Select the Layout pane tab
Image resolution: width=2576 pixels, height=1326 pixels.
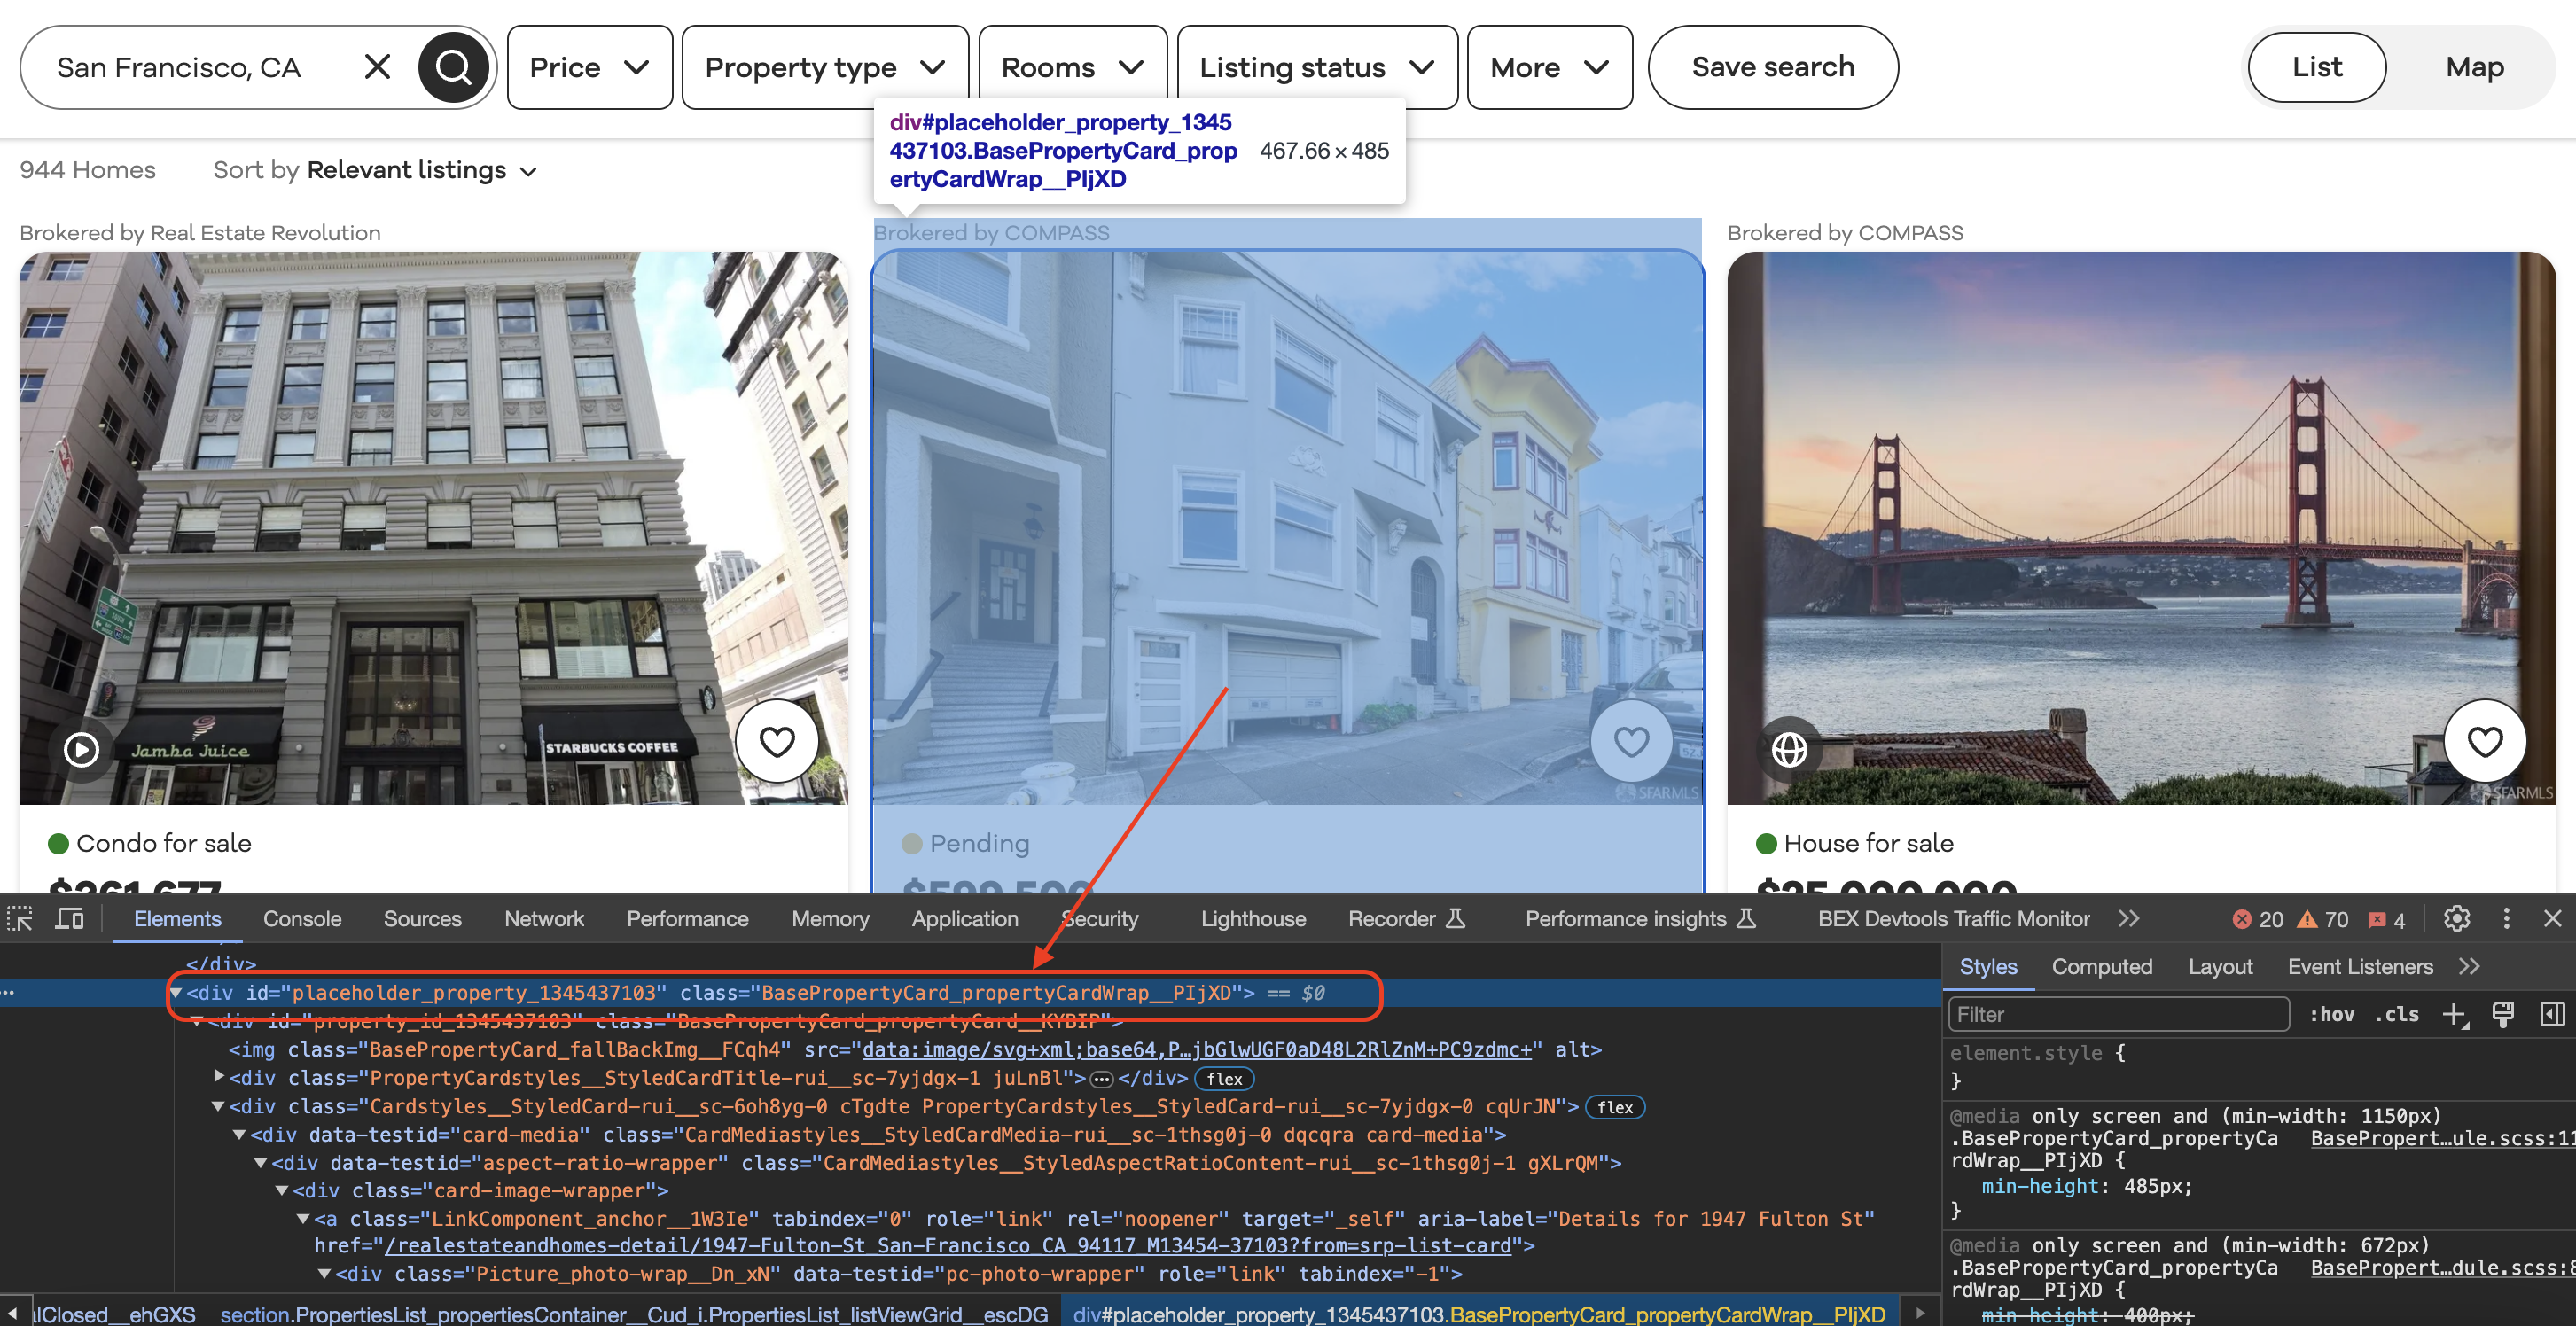(x=2220, y=967)
